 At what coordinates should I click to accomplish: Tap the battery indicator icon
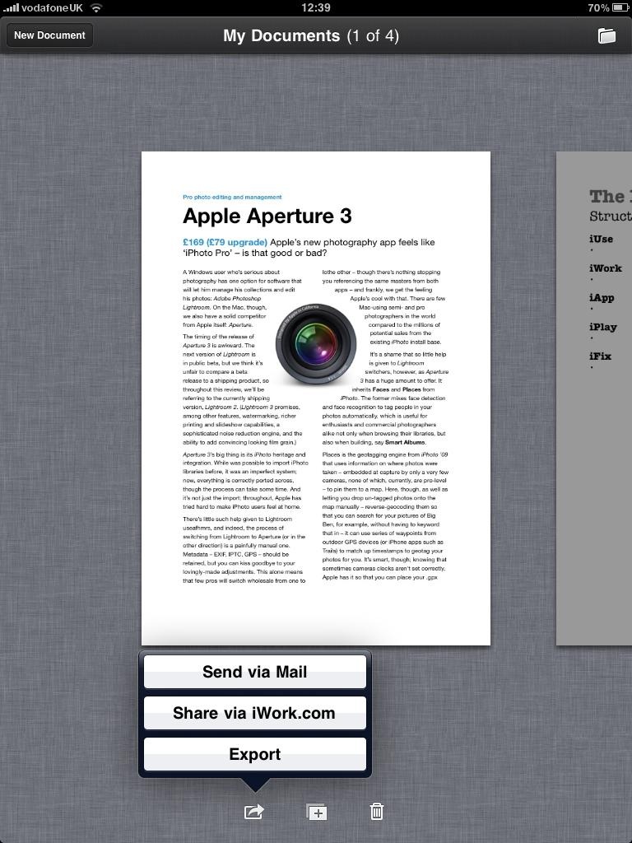click(620, 8)
